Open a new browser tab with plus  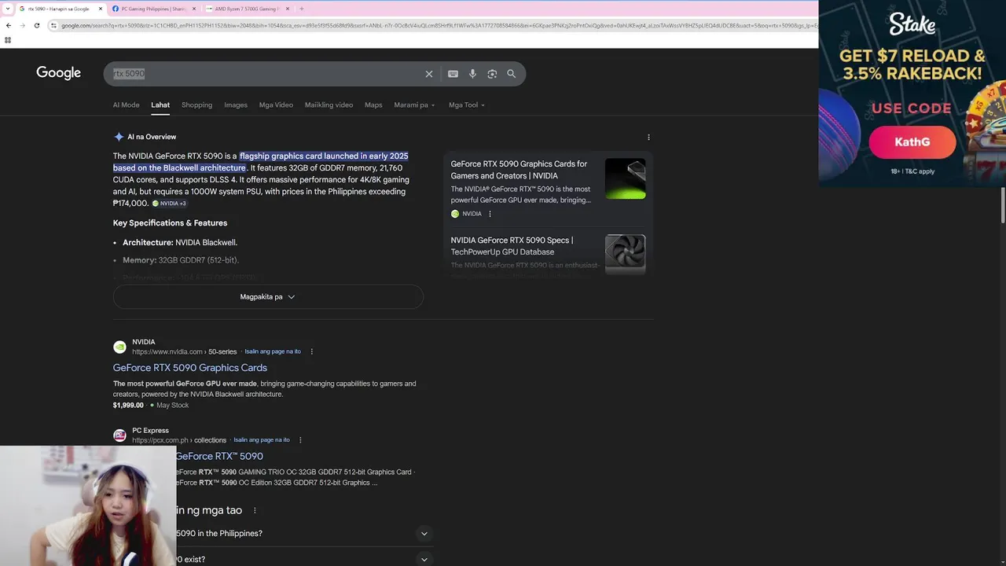[x=302, y=9]
